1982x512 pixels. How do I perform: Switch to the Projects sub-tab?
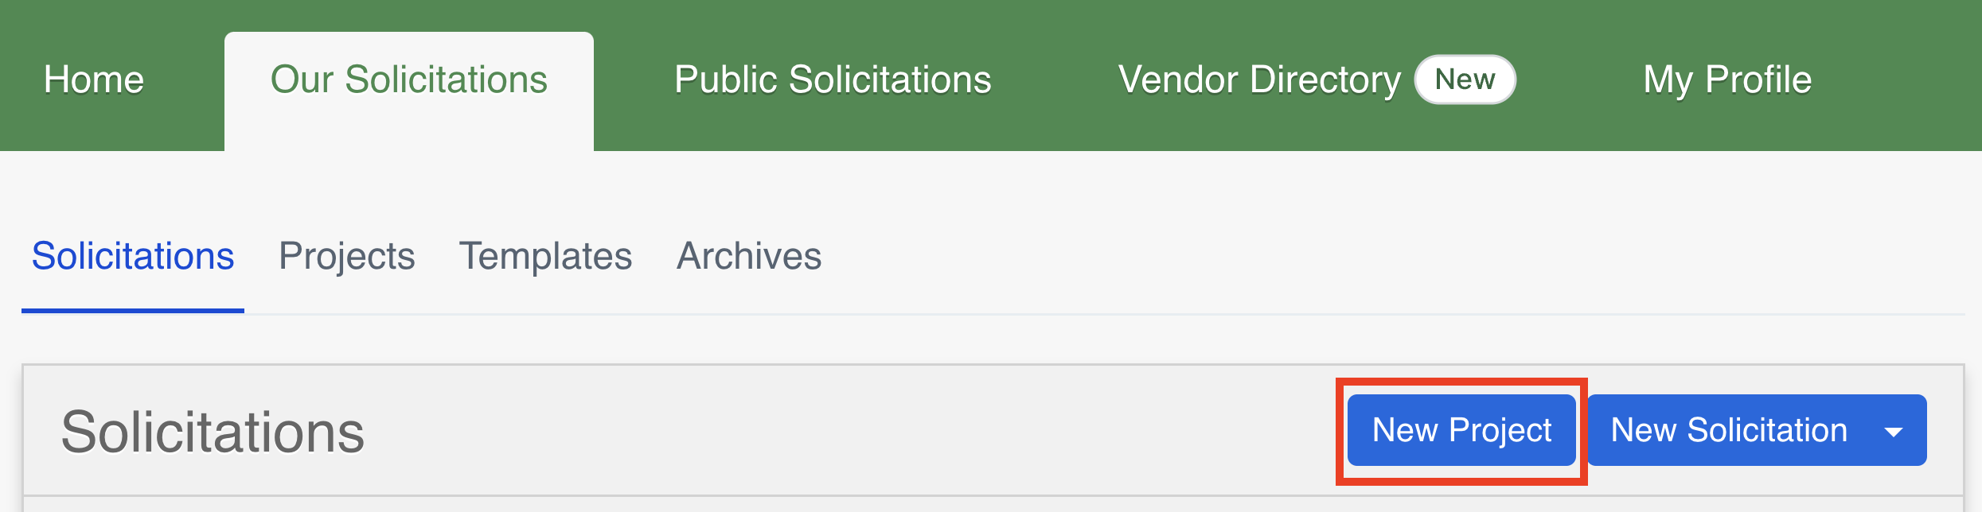click(346, 256)
